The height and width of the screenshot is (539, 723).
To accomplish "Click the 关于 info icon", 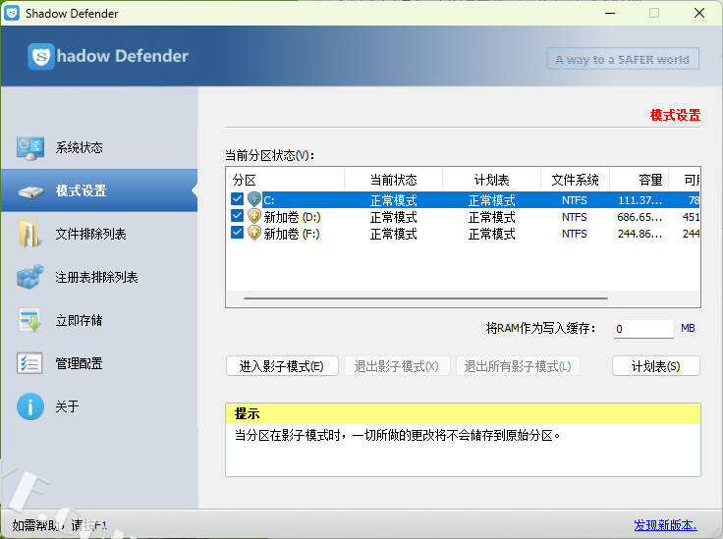I will point(30,406).
